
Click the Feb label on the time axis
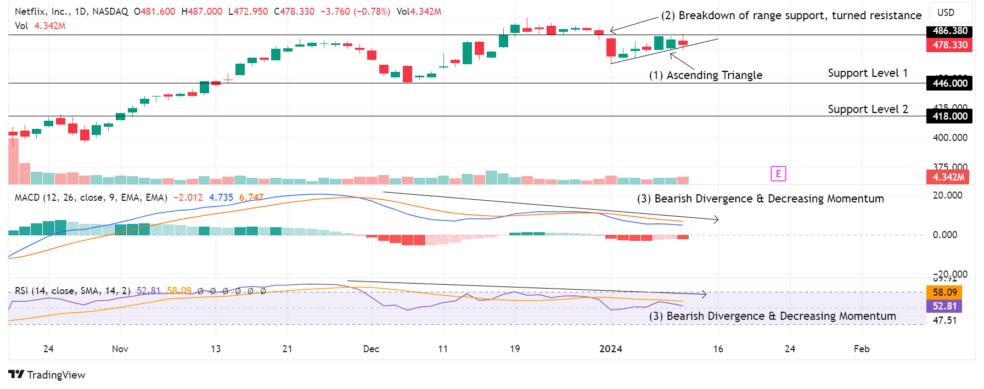pos(862,349)
